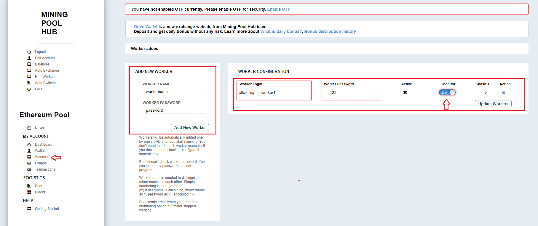Go to the Dashboard page
The height and width of the screenshot is (226, 538).
44,145
